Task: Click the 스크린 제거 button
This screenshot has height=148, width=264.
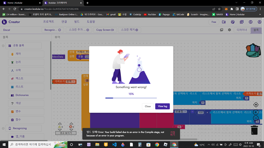Action: coord(129,30)
